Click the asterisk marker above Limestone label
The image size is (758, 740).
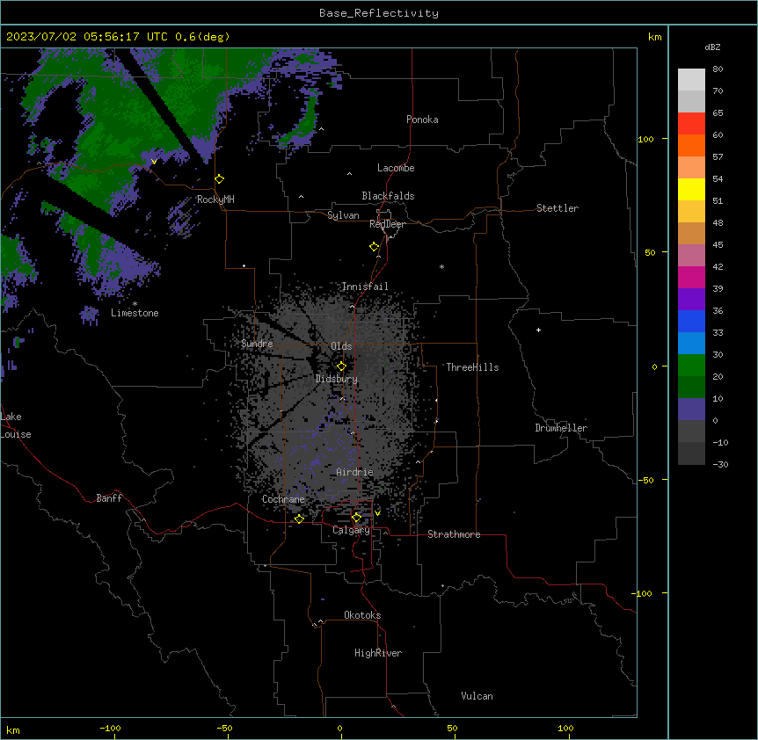[x=135, y=304]
